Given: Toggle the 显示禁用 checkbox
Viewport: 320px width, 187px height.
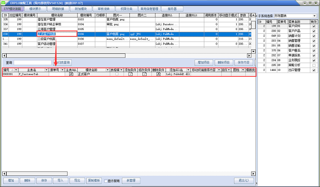Looking at the screenshot, I should pyautogui.click(x=105, y=181).
